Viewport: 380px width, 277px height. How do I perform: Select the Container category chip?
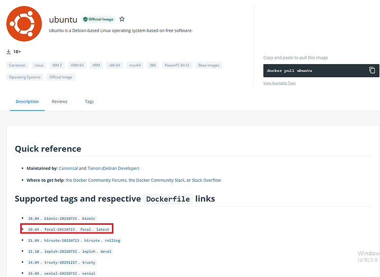(17, 65)
